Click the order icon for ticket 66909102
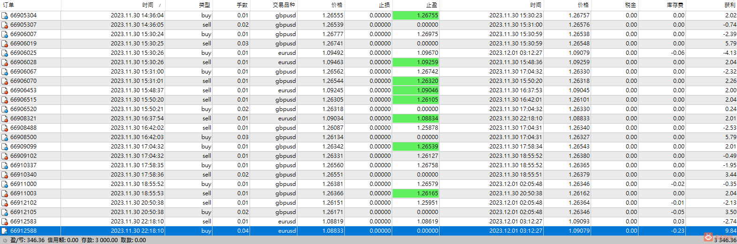 [5, 156]
